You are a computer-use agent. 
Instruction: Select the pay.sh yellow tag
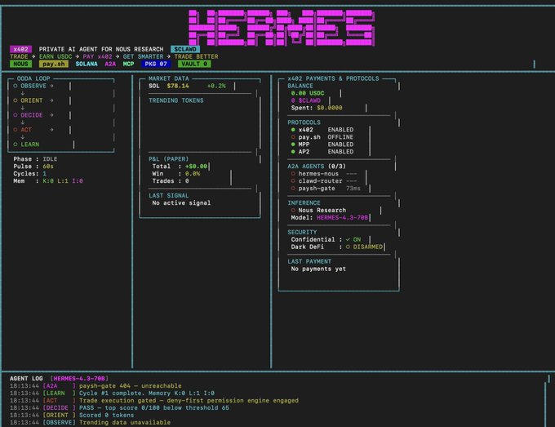(53, 64)
